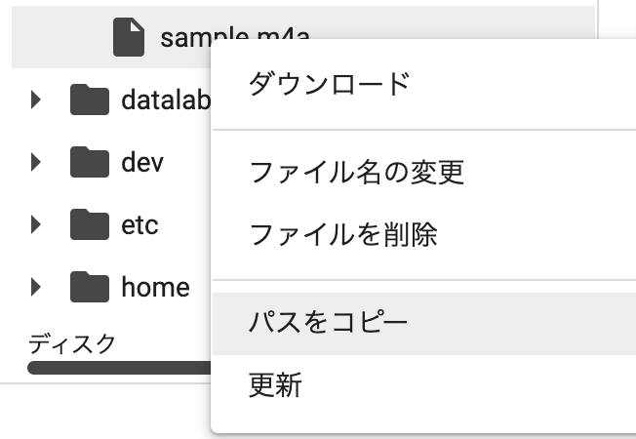Click the sample.m4a file icon
The height and width of the screenshot is (439, 636).
point(129,37)
